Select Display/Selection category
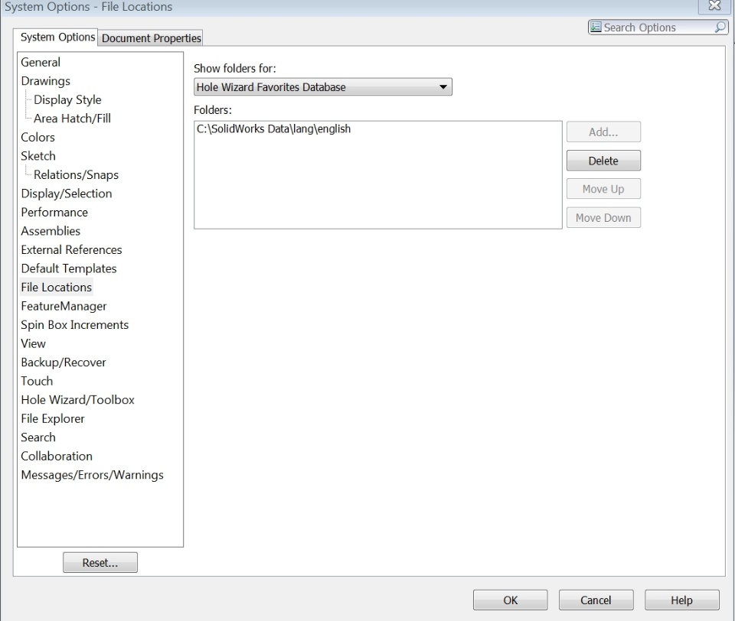 tap(66, 193)
